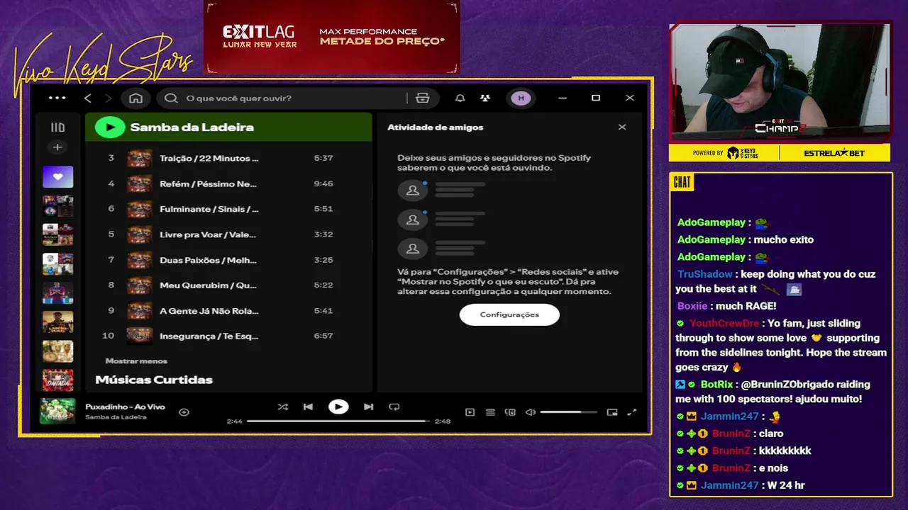
Task: Click the ExitLag Lunar New Year banner
Action: (x=332, y=37)
